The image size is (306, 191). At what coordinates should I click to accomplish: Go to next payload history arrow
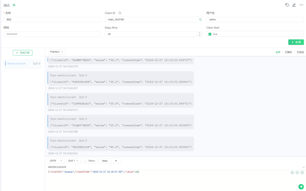coord(302,173)
